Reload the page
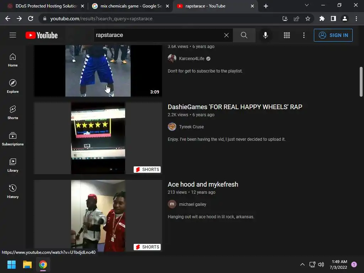The image size is (364, 273). click(x=31, y=18)
